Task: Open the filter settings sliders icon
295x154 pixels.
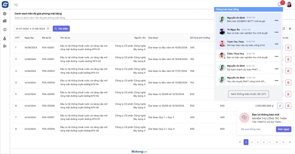Action: 290,29
